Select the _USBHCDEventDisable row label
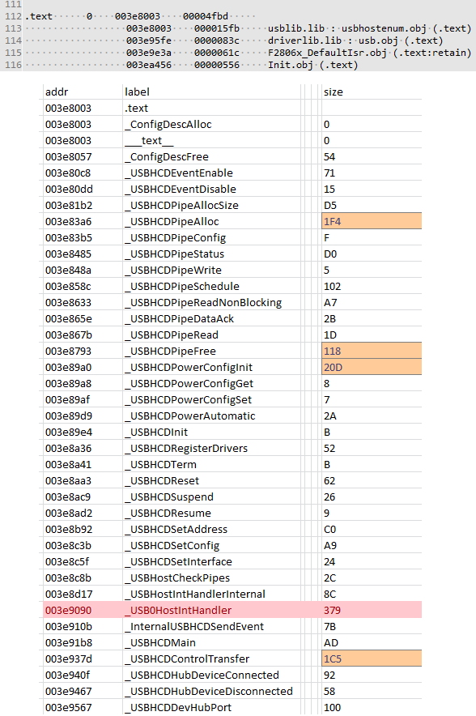This screenshot has height=716, width=476. 181,189
